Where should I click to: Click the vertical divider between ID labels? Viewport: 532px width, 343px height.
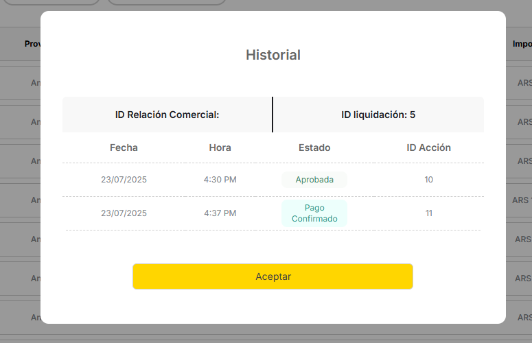coord(273,115)
